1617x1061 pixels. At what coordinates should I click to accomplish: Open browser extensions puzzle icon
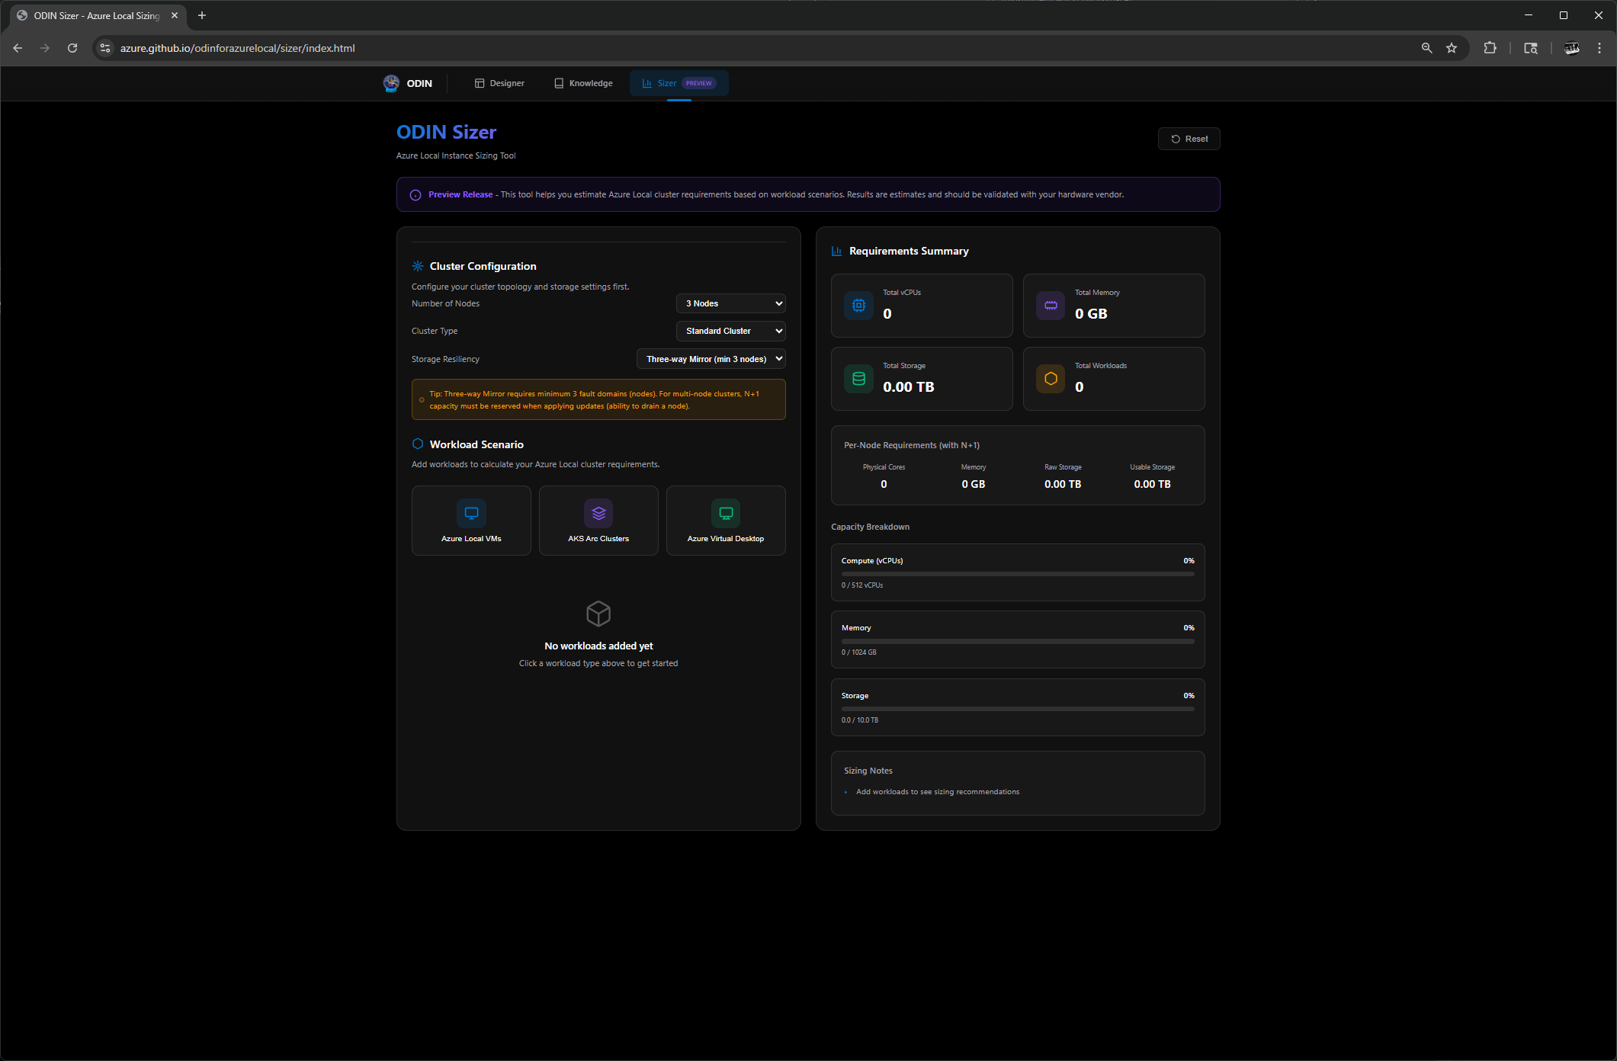(x=1490, y=48)
